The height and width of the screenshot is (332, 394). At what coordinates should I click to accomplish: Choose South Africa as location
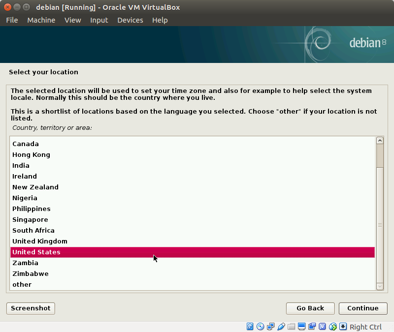click(x=193, y=230)
